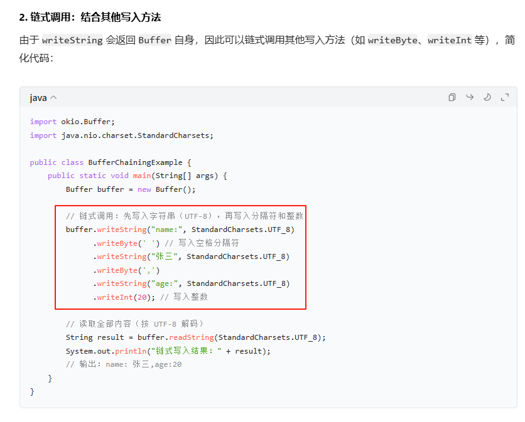
Task: Expand code block to fullscreen
Action: 505,97
